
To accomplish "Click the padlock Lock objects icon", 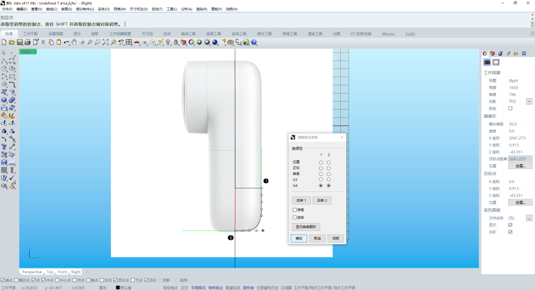I will (176, 42).
